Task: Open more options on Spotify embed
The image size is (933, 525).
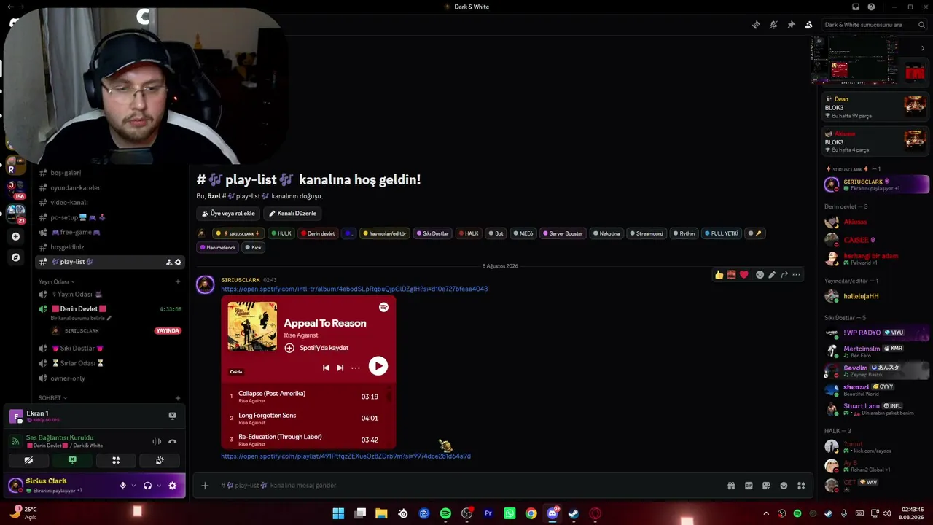Action: coord(356,367)
